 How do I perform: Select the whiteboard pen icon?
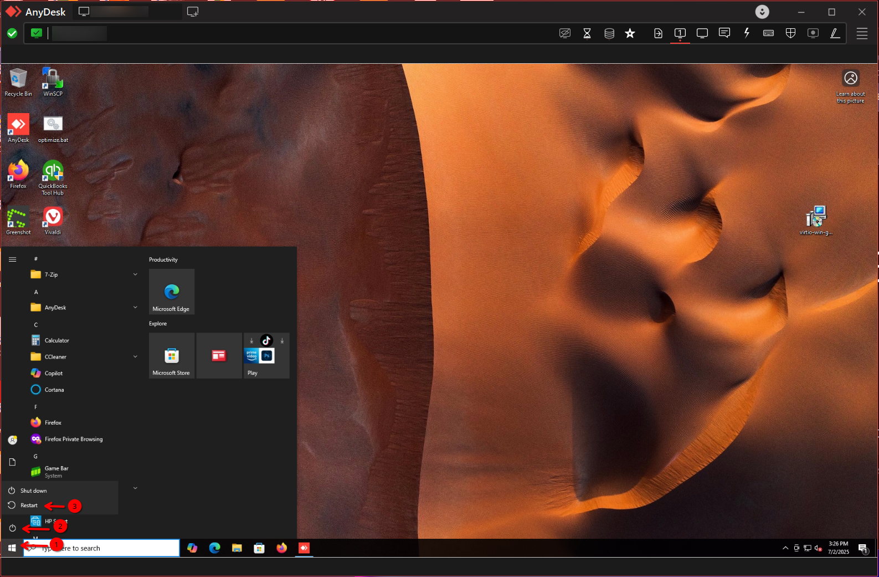(x=835, y=33)
